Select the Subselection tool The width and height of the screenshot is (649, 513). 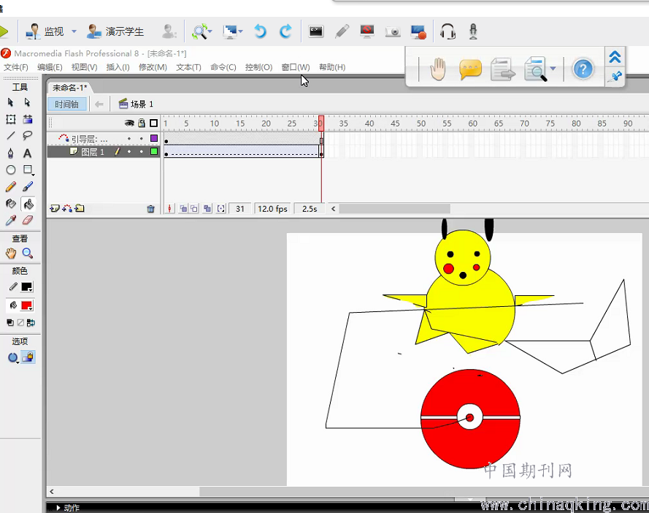[x=27, y=102]
